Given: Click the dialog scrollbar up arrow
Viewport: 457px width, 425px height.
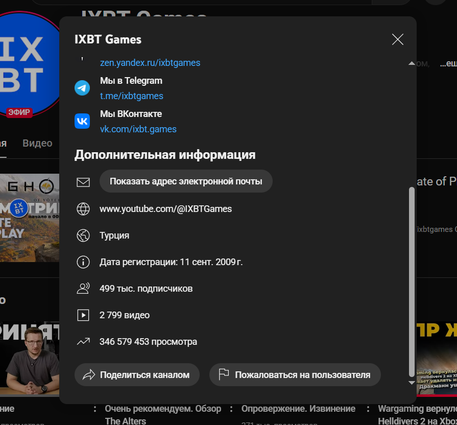Looking at the screenshot, I should click(x=412, y=63).
